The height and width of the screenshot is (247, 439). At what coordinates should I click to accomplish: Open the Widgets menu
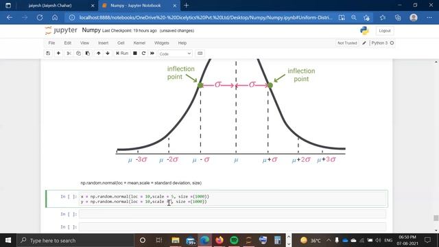point(162,43)
